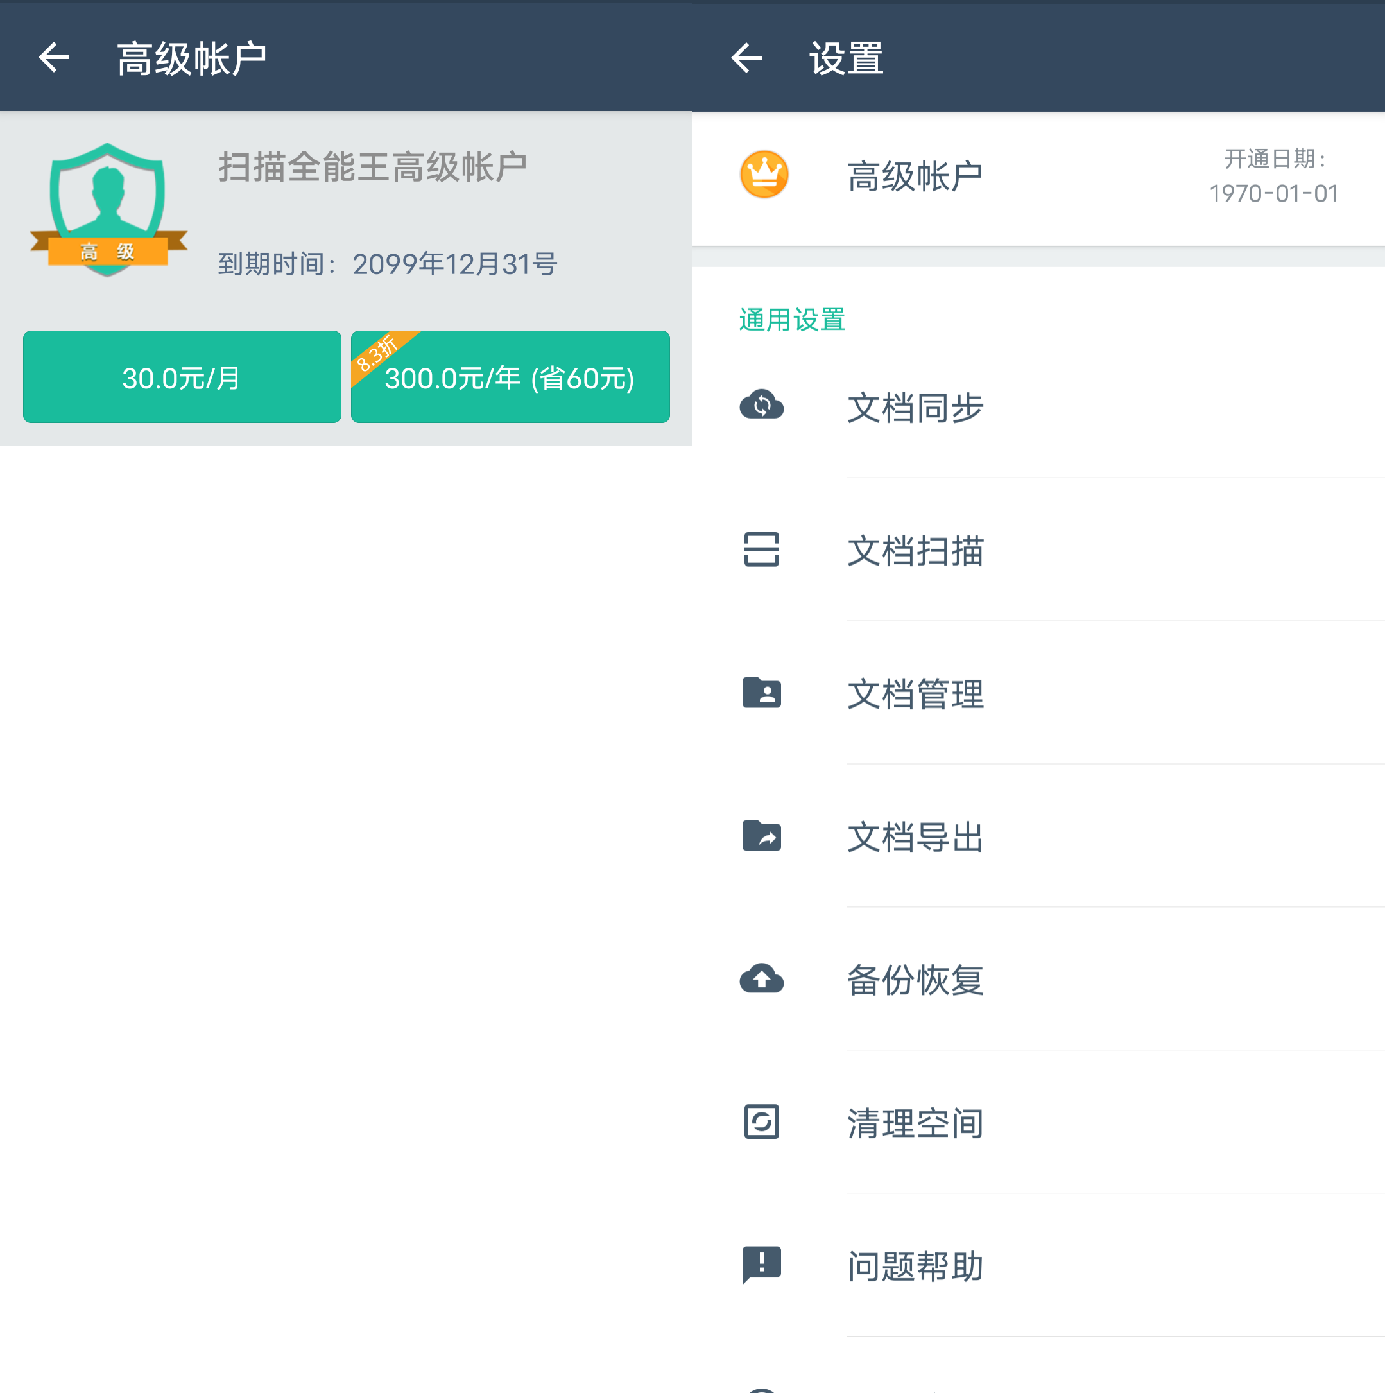
Task: Choose the 300.0元/年 yearly plan
Action: pos(510,377)
